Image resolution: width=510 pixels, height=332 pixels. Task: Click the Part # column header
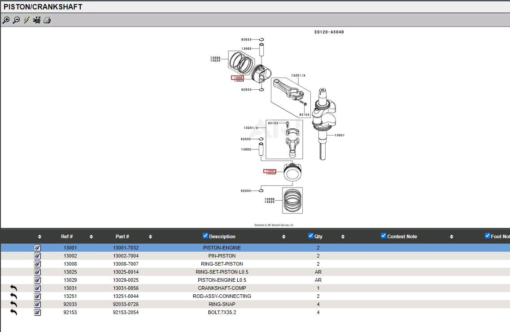click(x=122, y=236)
